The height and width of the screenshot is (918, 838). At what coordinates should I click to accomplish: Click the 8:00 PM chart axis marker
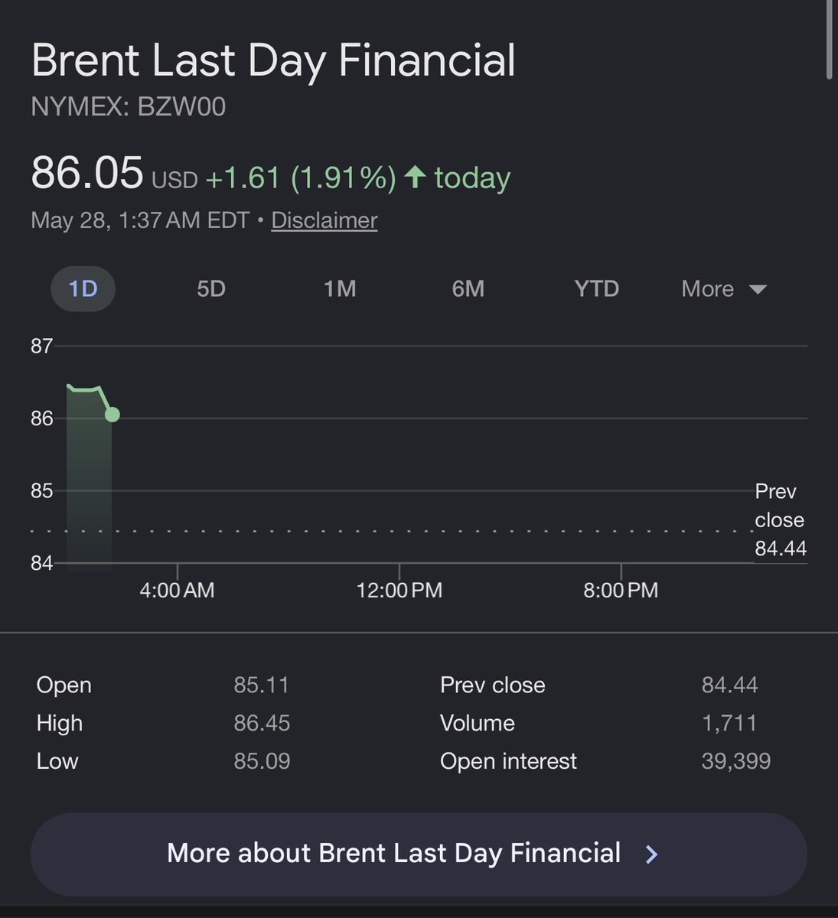point(621,590)
